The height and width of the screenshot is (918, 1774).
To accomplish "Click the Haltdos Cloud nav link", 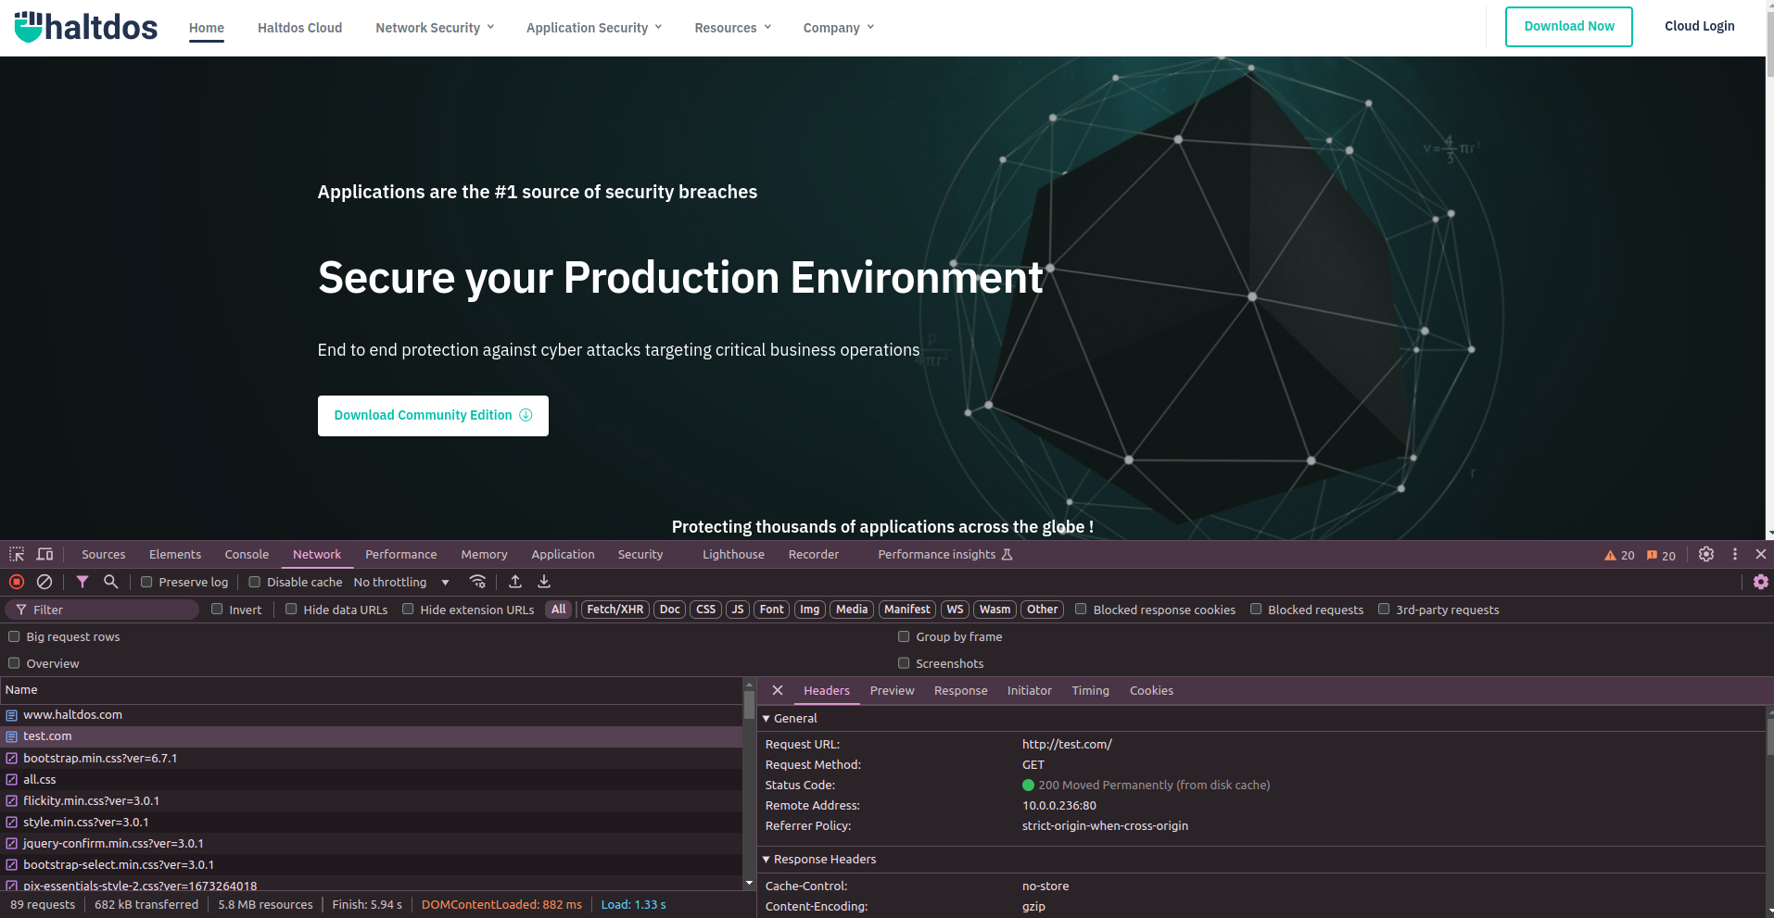I will tap(299, 28).
